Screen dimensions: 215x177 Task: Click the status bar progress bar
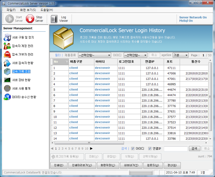[x=141, y=172]
